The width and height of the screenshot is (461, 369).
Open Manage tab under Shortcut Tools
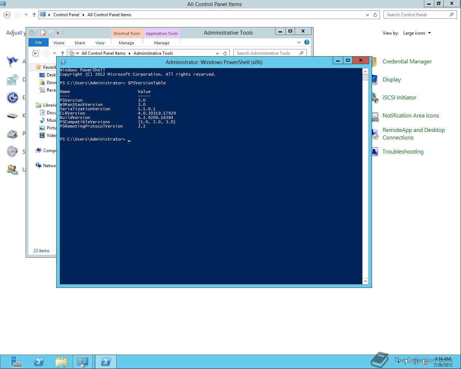(x=126, y=43)
